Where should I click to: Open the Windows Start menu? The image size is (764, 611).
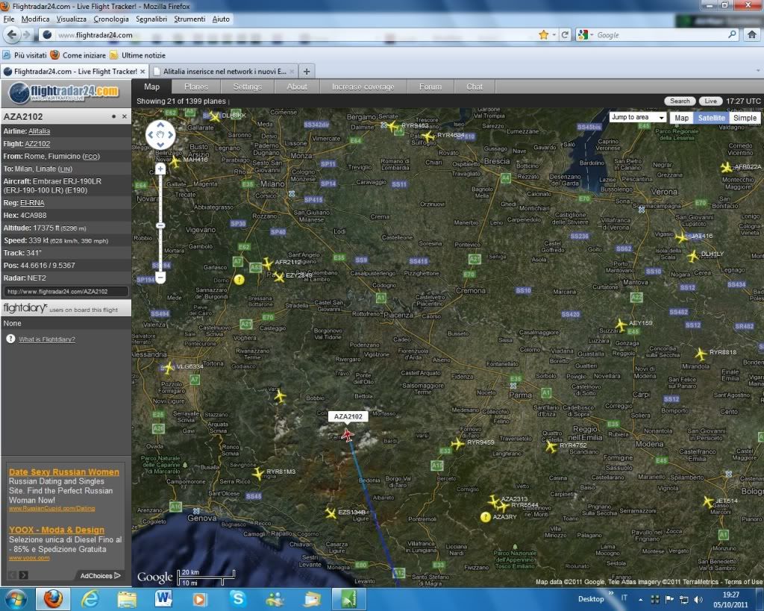coord(16,598)
